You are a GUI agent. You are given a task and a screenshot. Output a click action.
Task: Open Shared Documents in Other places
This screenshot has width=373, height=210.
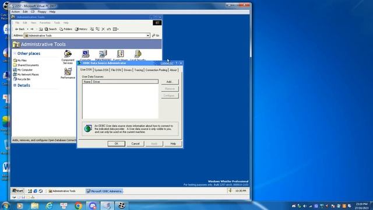(26, 65)
